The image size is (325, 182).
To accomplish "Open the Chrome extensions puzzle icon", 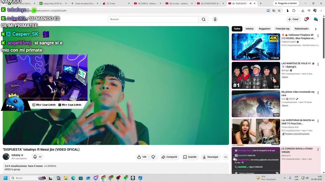I will [x=294, y=11].
